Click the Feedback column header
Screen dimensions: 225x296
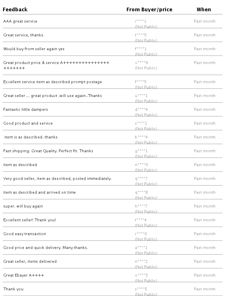(15, 10)
